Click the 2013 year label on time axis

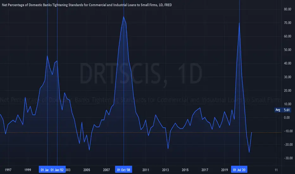(165, 170)
